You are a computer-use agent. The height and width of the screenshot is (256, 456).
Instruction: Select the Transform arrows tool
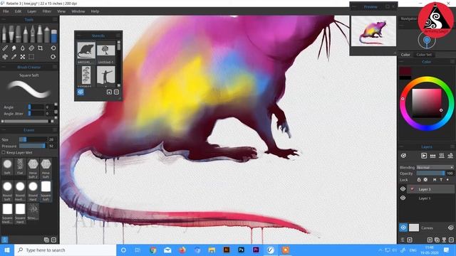[x=23, y=57]
